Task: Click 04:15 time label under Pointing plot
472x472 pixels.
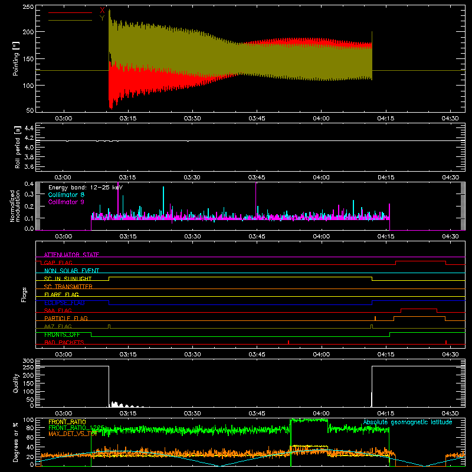Action: point(386,119)
